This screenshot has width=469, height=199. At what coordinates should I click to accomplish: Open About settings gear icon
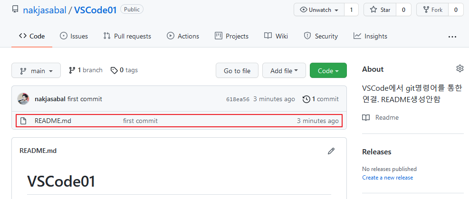pos(459,68)
